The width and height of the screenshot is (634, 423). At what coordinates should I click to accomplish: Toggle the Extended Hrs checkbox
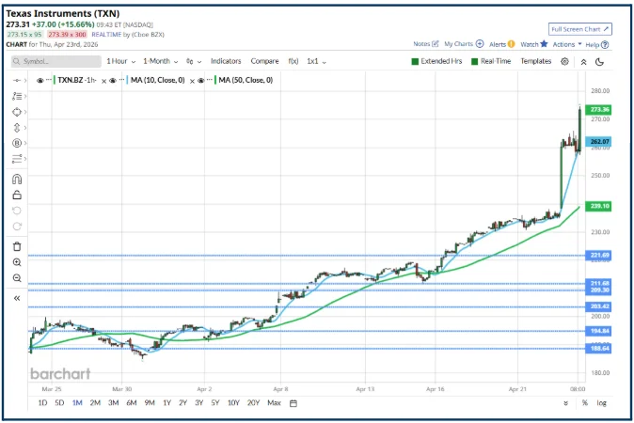(x=436, y=61)
